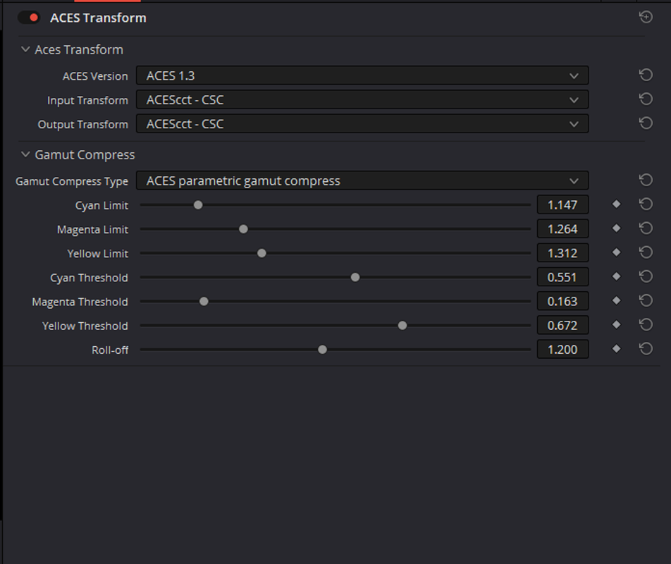Add a keyframe for Magenta Threshold
Screen dimensions: 671x564
point(616,301)
